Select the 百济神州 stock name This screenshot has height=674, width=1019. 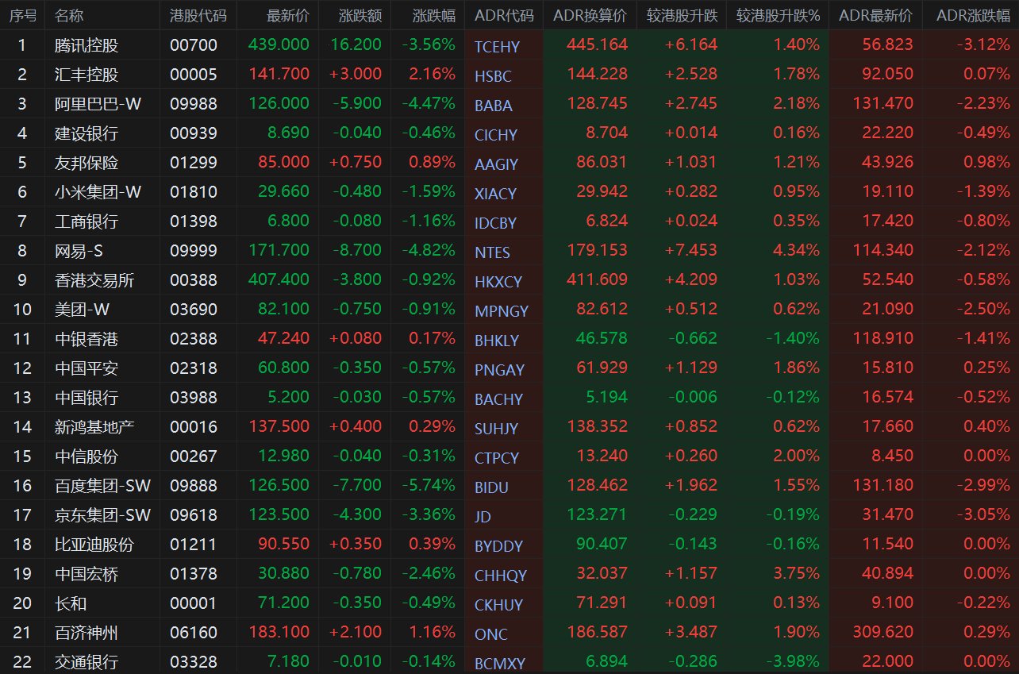pos(87,633)
